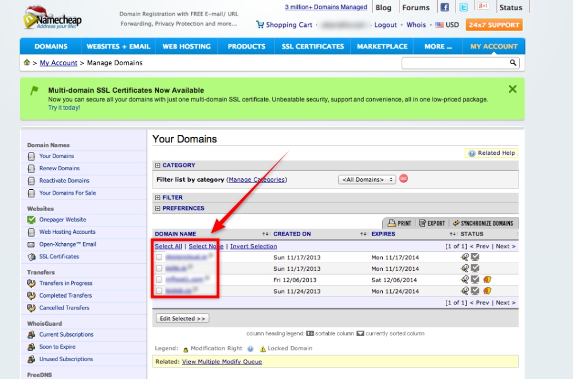Check the first domain row checkbox

(159, 257)
